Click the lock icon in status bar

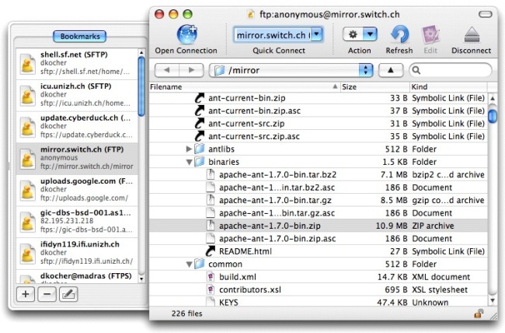pyautogui.click(x=479, y=313)
